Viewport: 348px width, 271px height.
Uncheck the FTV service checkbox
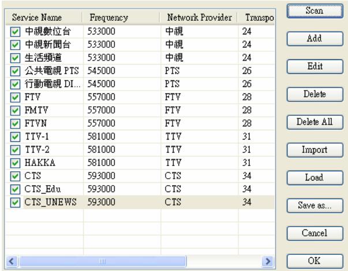(x=15, y=97)
